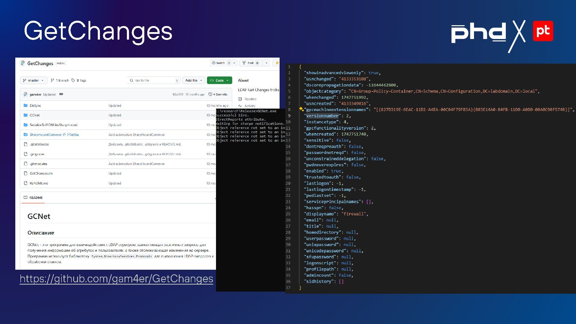
Task: Click the 0 Tags tag icon
Action: (73, 80)
